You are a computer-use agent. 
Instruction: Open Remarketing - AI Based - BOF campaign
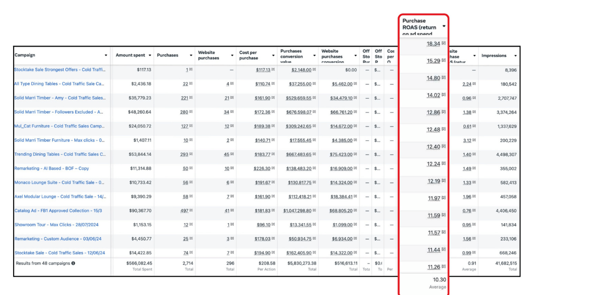click(52, 169)
